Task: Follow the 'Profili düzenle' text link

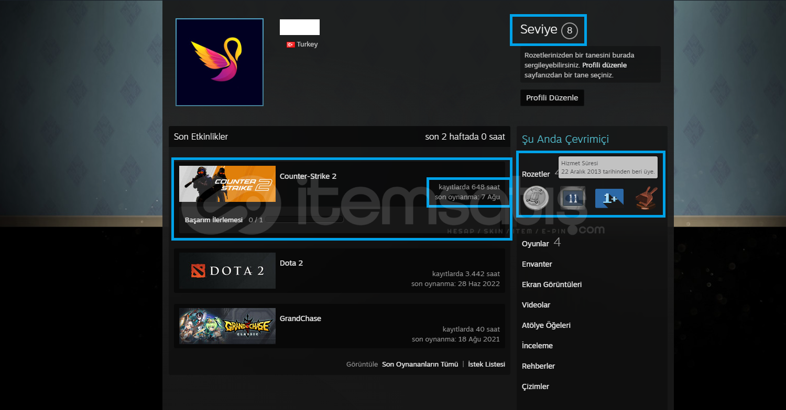Action: point(604,65)
